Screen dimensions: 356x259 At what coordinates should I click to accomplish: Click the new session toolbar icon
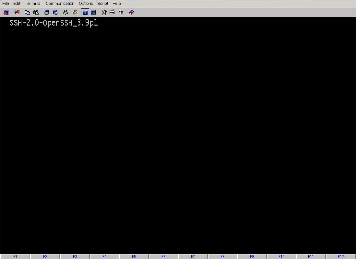6,13
